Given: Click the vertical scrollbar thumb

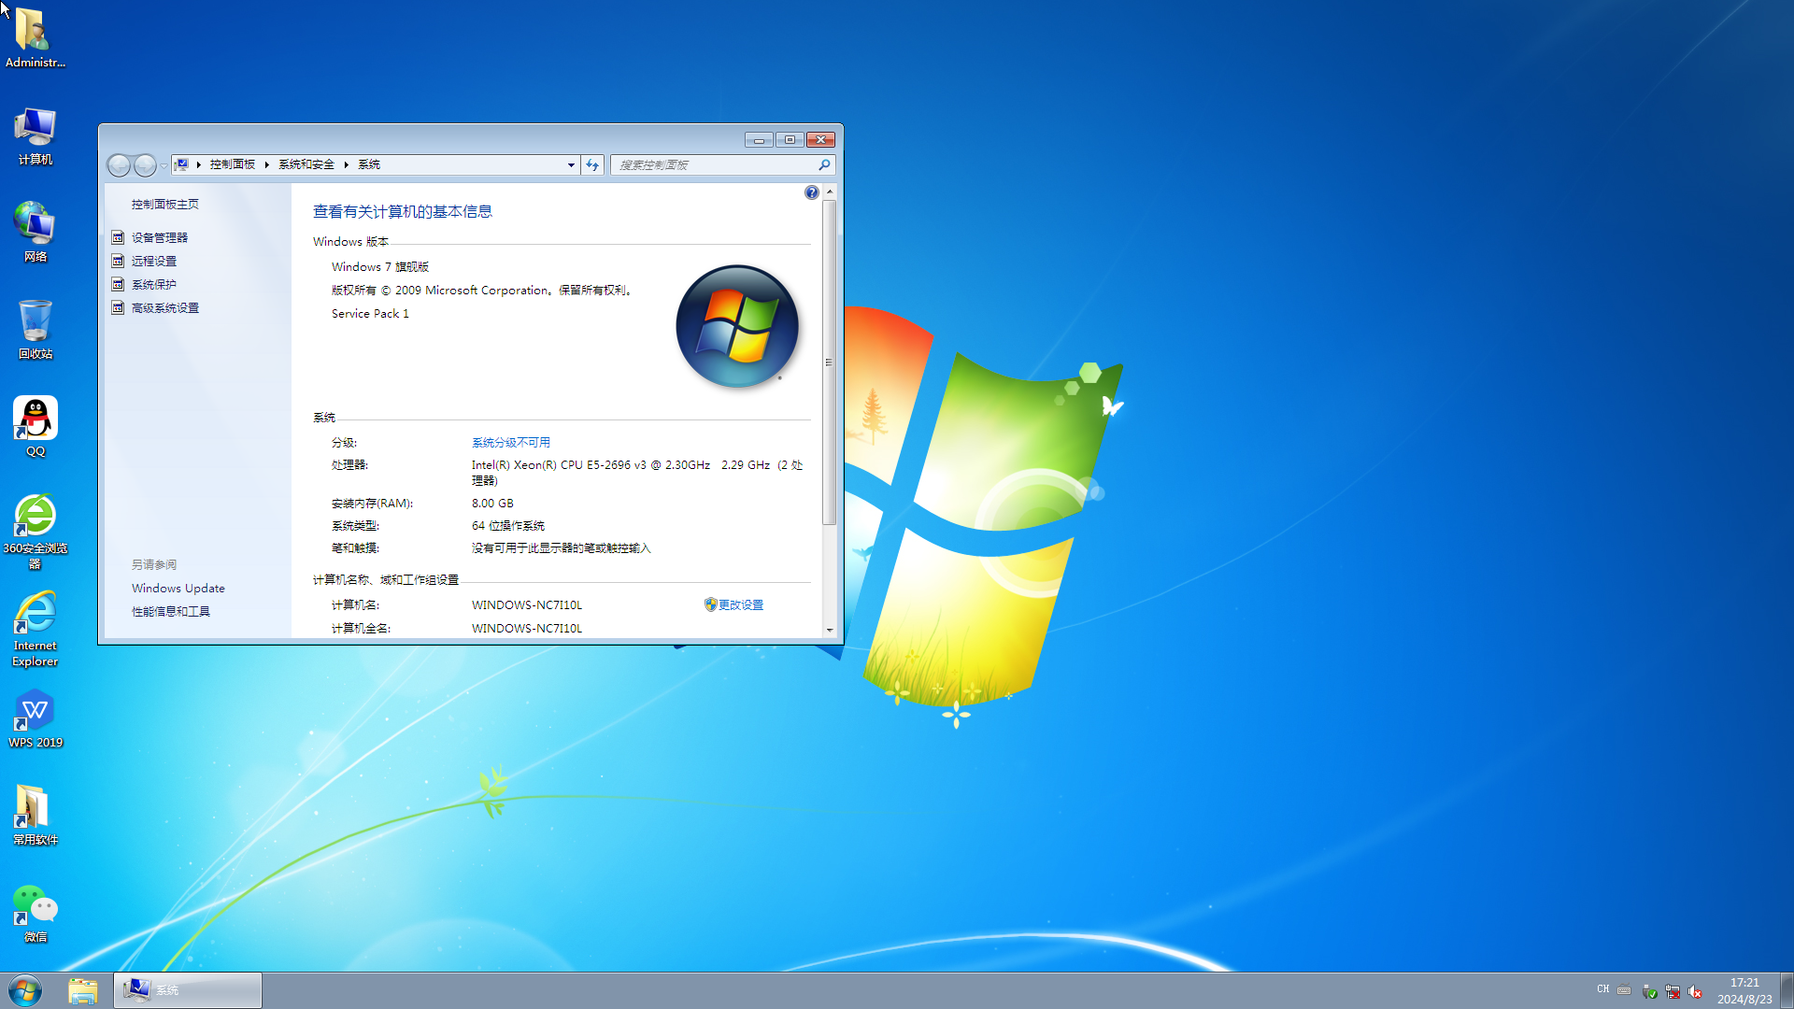Looking at the screenshot, I should [830, 362].
